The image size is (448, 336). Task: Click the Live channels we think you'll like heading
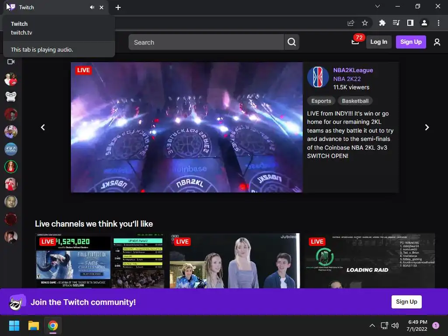[x=94, y=224]
